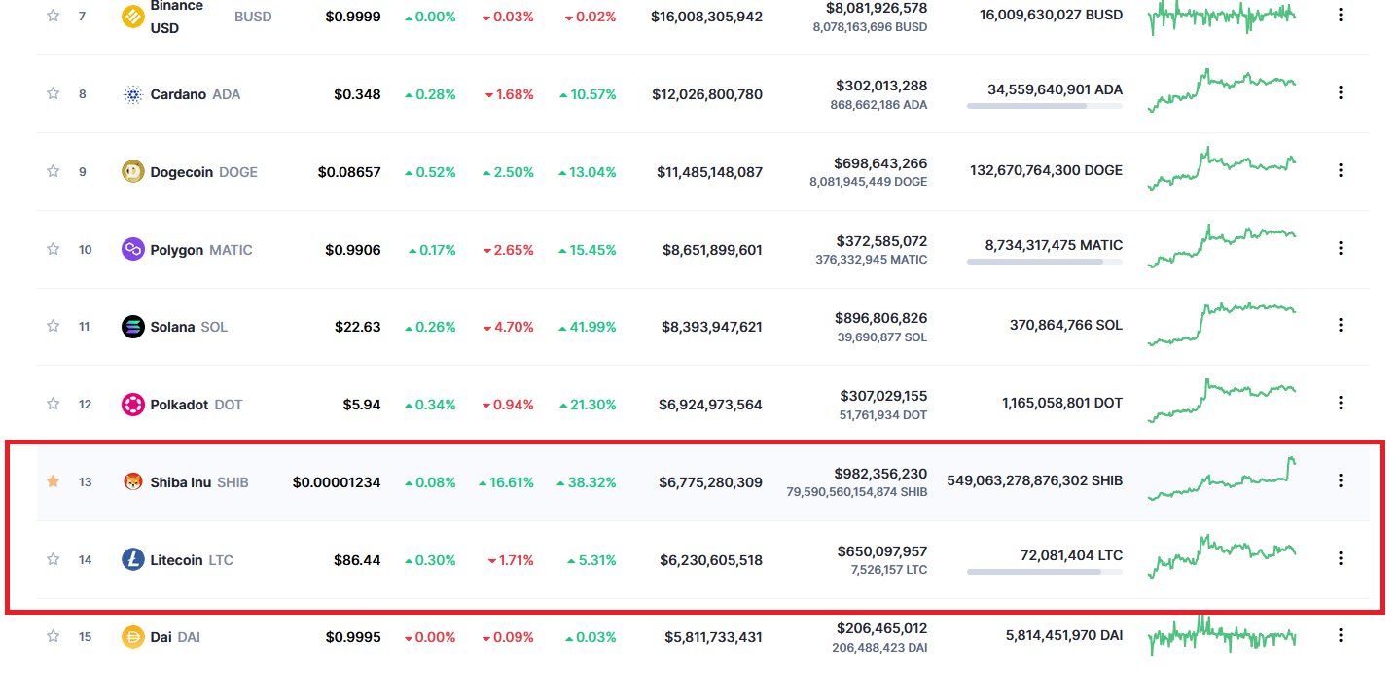Click the Polkadot coin logo
The image size is (1397, 674).
click(133, 405)
